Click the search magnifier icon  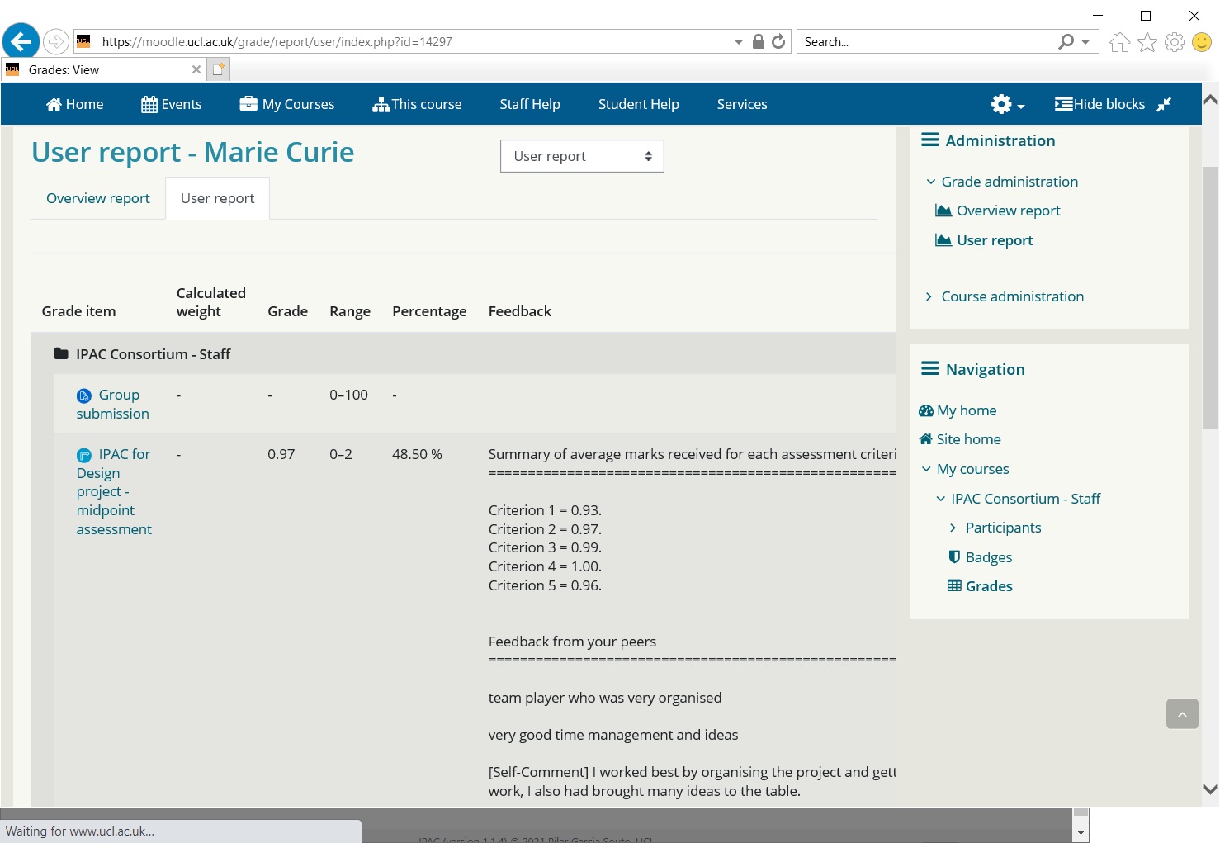click(x=1066, y=41)
